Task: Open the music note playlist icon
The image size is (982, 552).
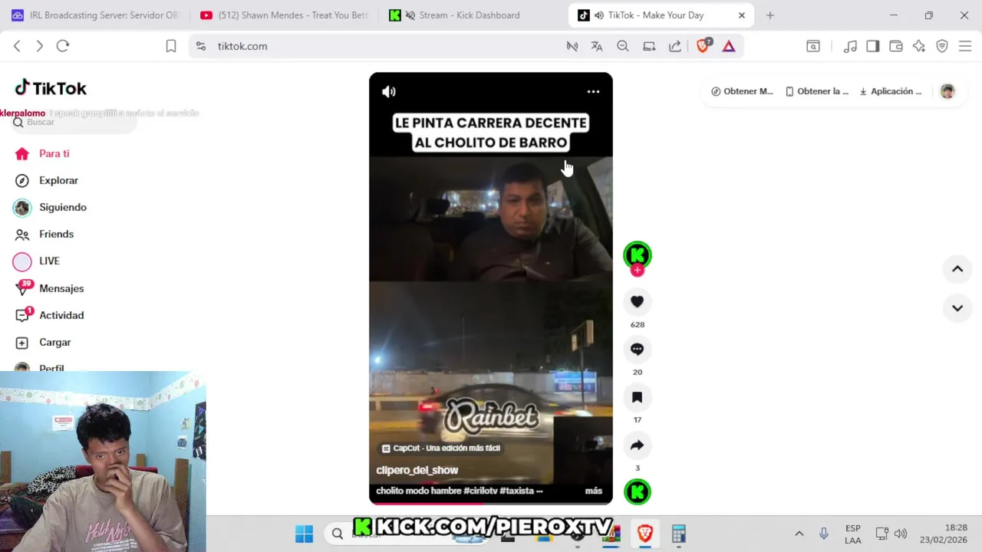Action: (x=850, y=46)
